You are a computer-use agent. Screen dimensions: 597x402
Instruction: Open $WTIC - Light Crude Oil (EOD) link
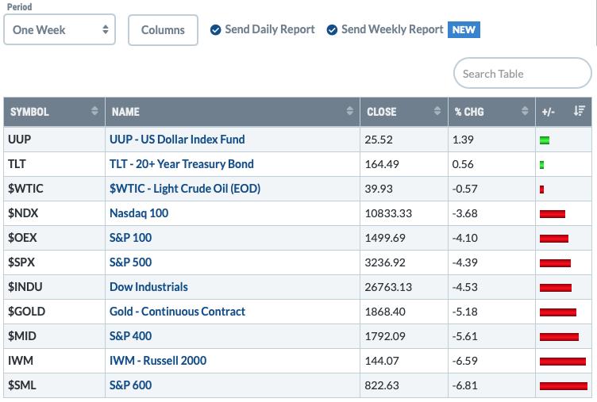tap(185, 189)
